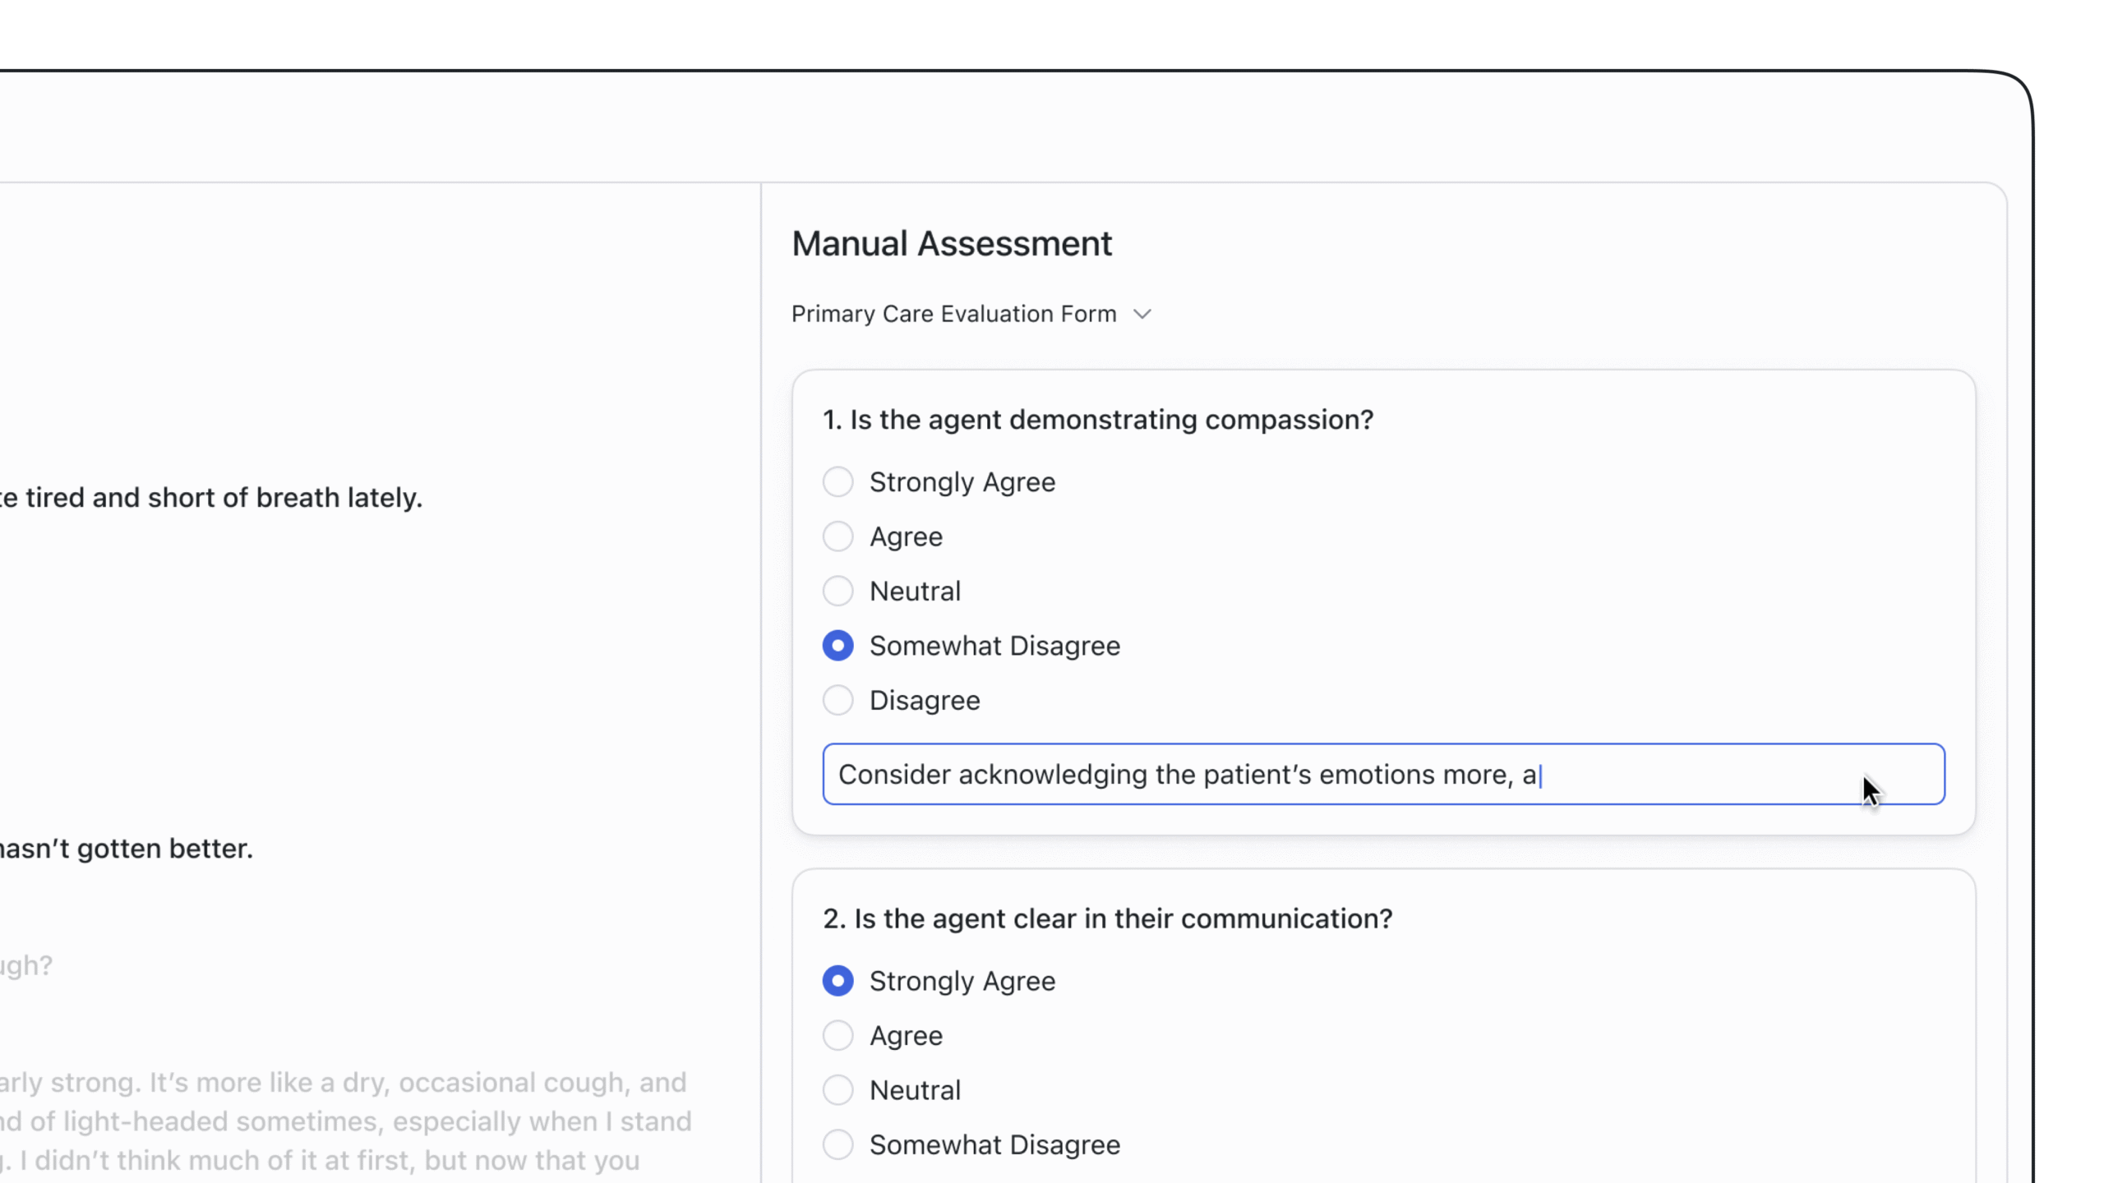Click the Primary Care Evaluation Form label
This screenshot has width=2104, height=1183.
[953, 314]
